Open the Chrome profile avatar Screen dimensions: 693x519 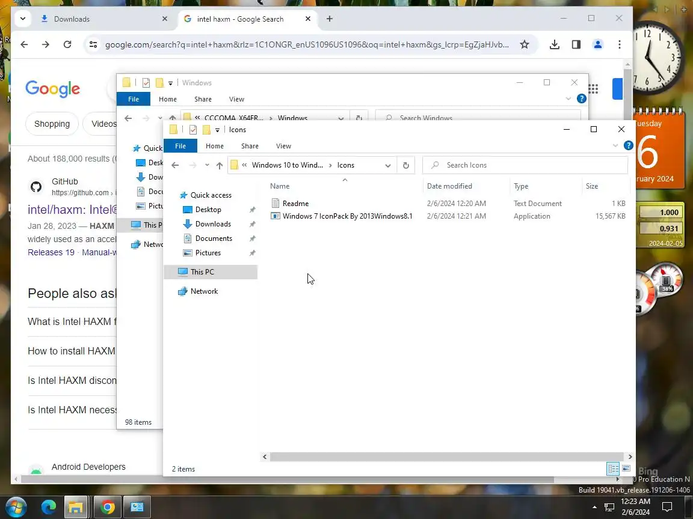point(597,44)
